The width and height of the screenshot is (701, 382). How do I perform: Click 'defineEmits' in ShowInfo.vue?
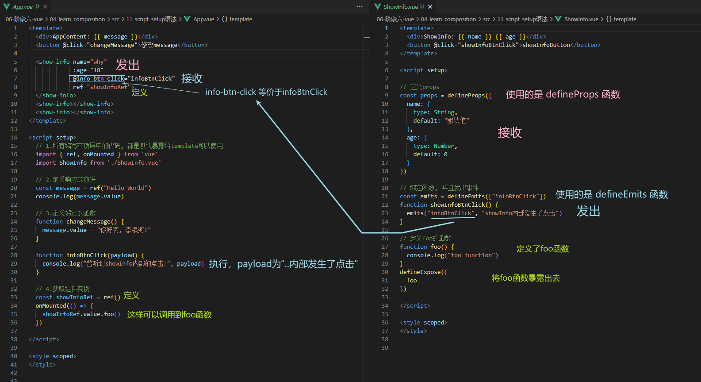[466, 196]
